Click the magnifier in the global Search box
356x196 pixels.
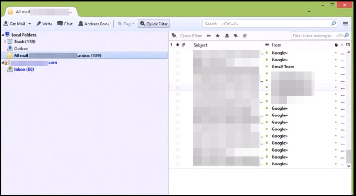pyautogui.click(x=333, y=24)
